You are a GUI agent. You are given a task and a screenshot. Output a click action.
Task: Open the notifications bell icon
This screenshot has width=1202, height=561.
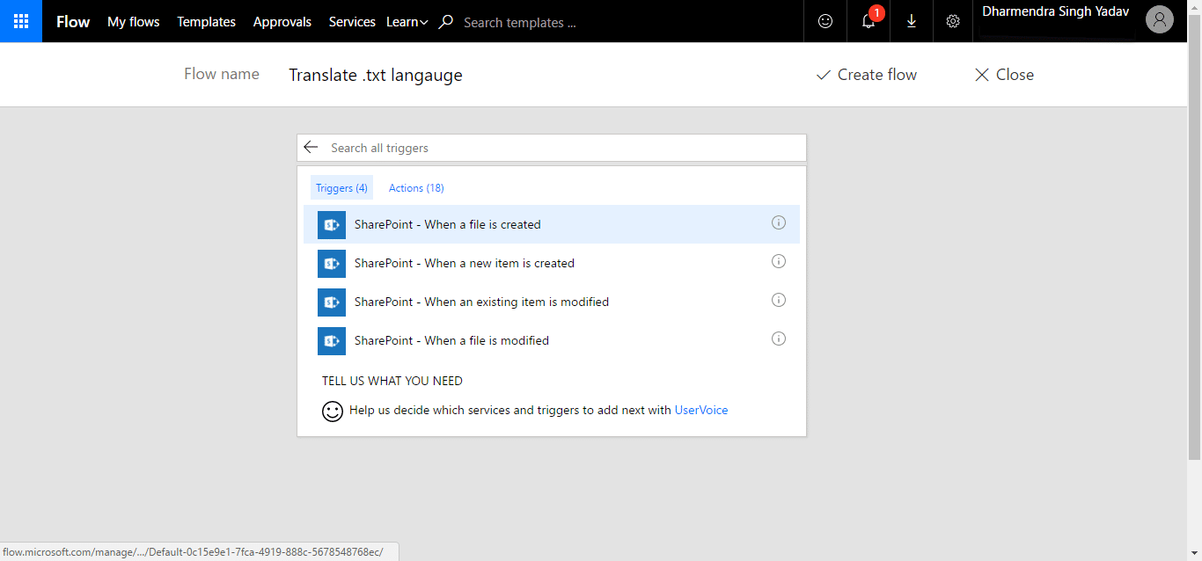[x=869, y=21]
